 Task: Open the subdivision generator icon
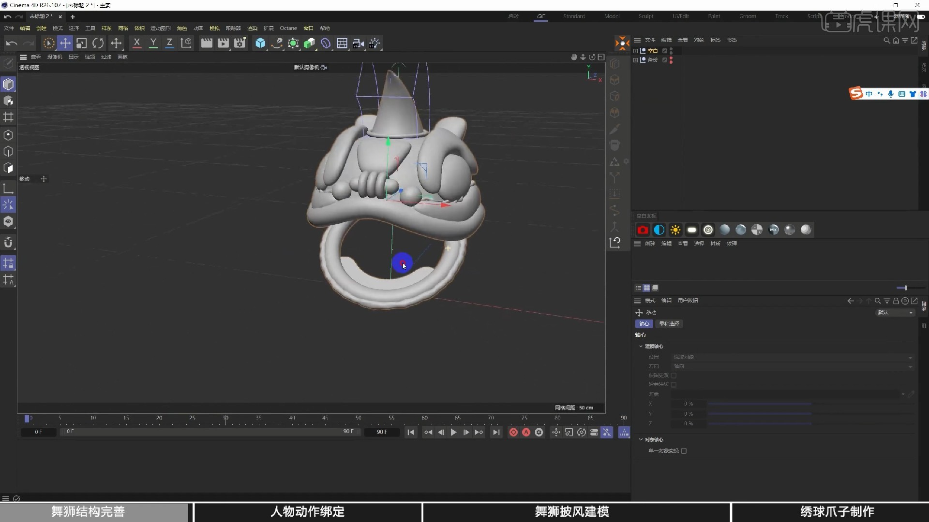point(293,43)
